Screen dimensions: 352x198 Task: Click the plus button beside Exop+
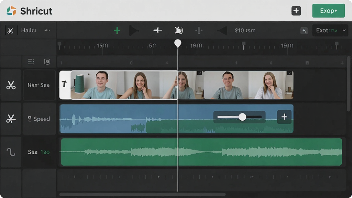click(296, 11)
